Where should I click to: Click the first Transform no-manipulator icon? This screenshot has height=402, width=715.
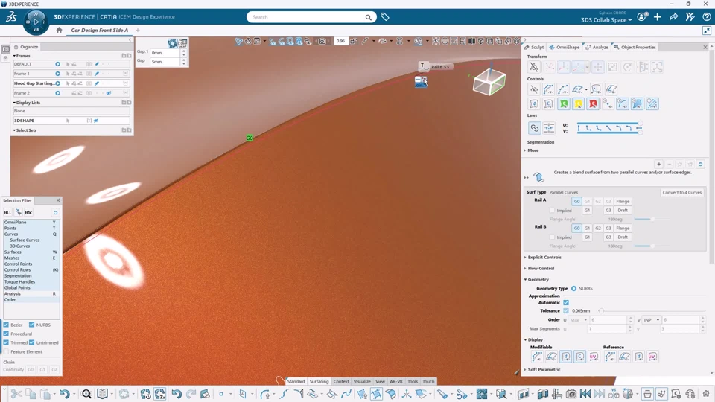click(533, 67)
